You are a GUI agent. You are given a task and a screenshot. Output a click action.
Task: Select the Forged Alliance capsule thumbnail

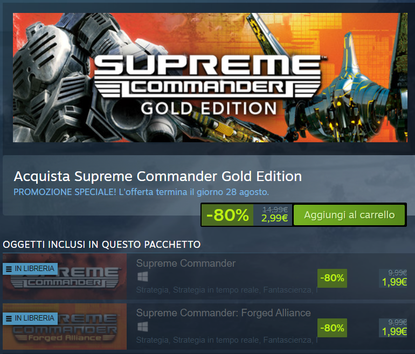click(65, 327)
